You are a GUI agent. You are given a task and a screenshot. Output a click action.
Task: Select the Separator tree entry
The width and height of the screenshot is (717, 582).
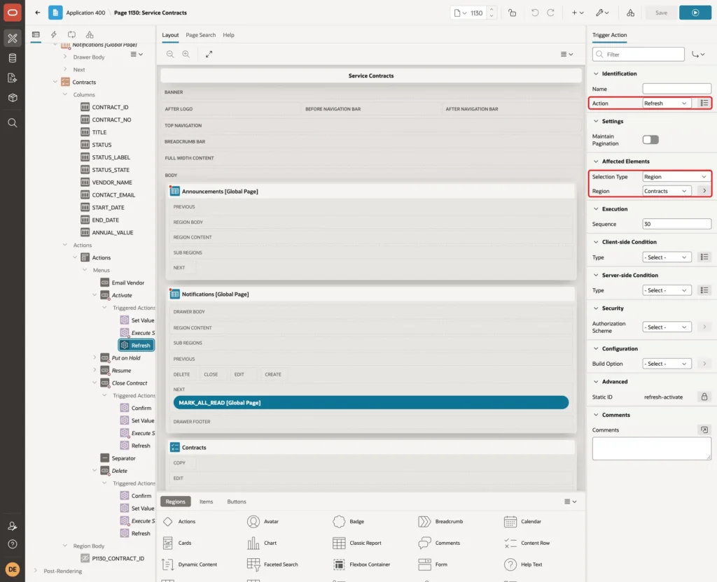pyautogui.click(x=118, y=458)
